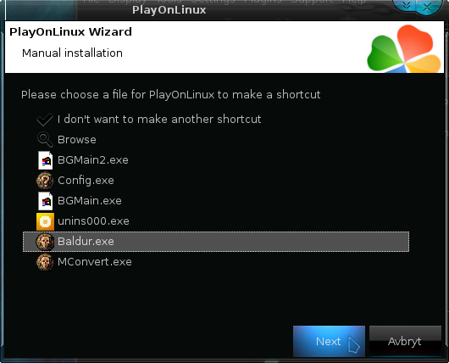449x363 pixels.
Task: Click the Config.exe question-mark icon
Action: click(x=45, y=181)
